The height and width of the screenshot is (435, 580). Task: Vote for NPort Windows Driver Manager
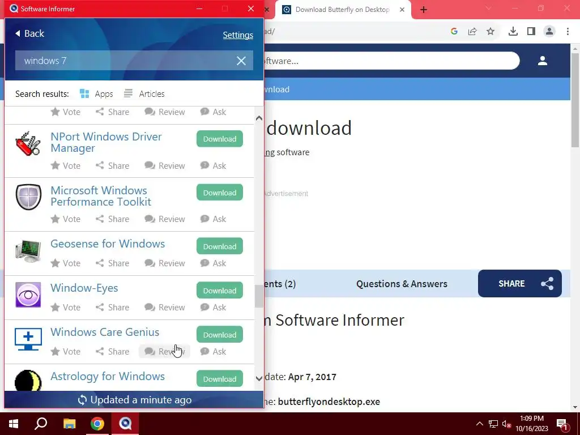(66, 166)
